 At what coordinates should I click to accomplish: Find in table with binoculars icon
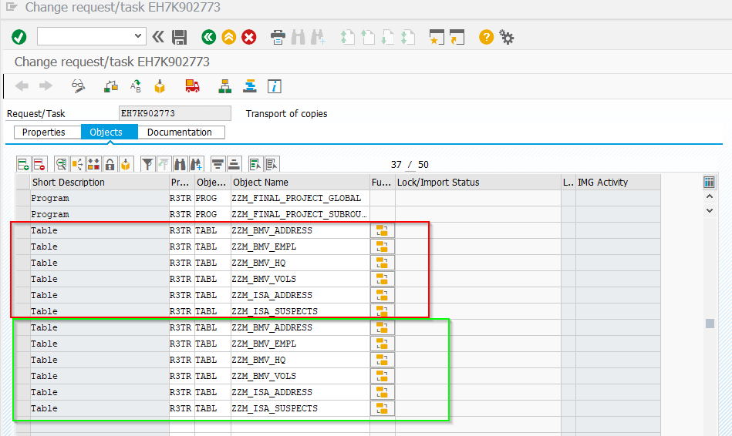(180, 164)
